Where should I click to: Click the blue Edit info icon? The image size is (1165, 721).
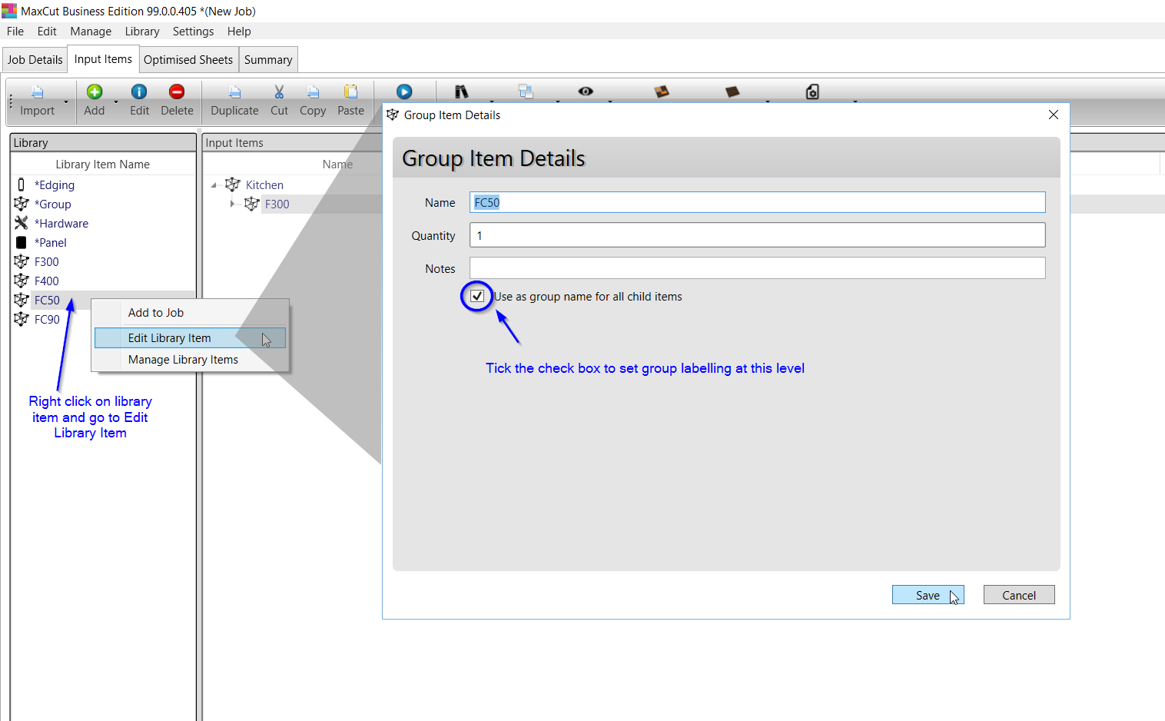pos(139,92)
